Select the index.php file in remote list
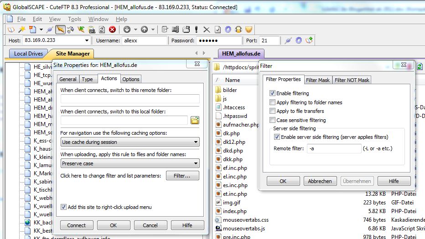 235,211
